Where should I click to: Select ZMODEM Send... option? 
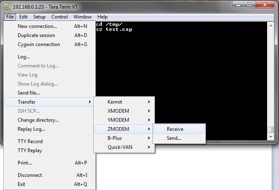pyautogui.click(x=179, y=138)
